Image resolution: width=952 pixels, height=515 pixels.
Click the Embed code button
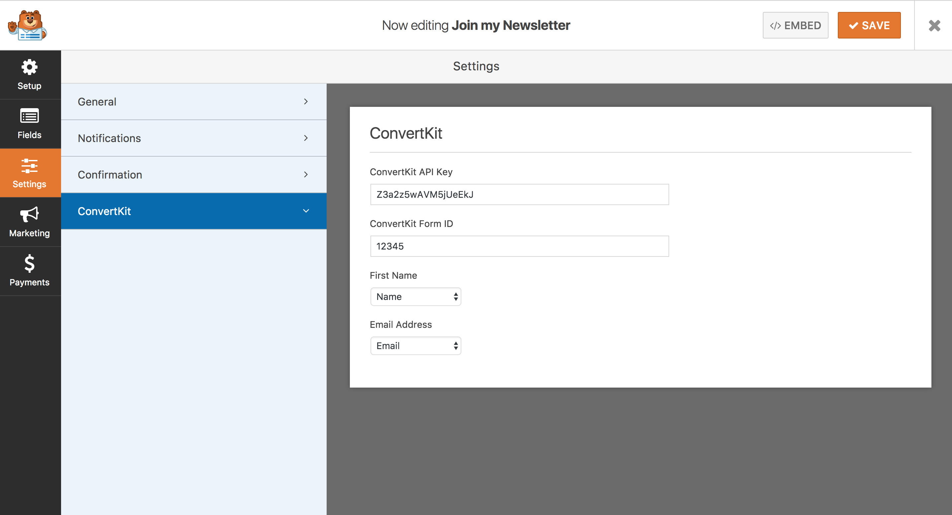[x=795, y=26]
